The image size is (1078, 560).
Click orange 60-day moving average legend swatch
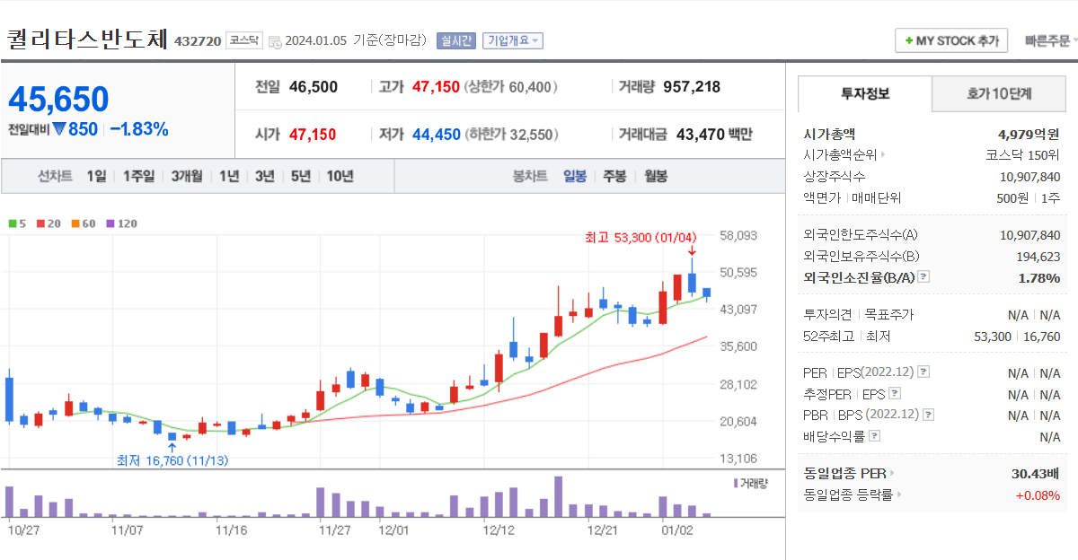tap(75, 223)
